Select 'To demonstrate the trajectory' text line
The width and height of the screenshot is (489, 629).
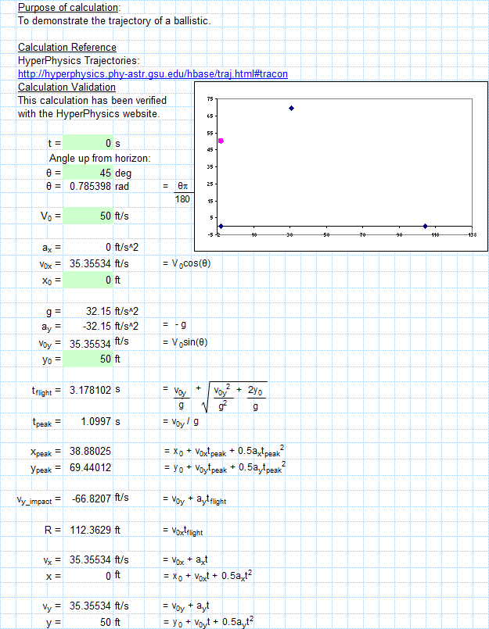114,21
